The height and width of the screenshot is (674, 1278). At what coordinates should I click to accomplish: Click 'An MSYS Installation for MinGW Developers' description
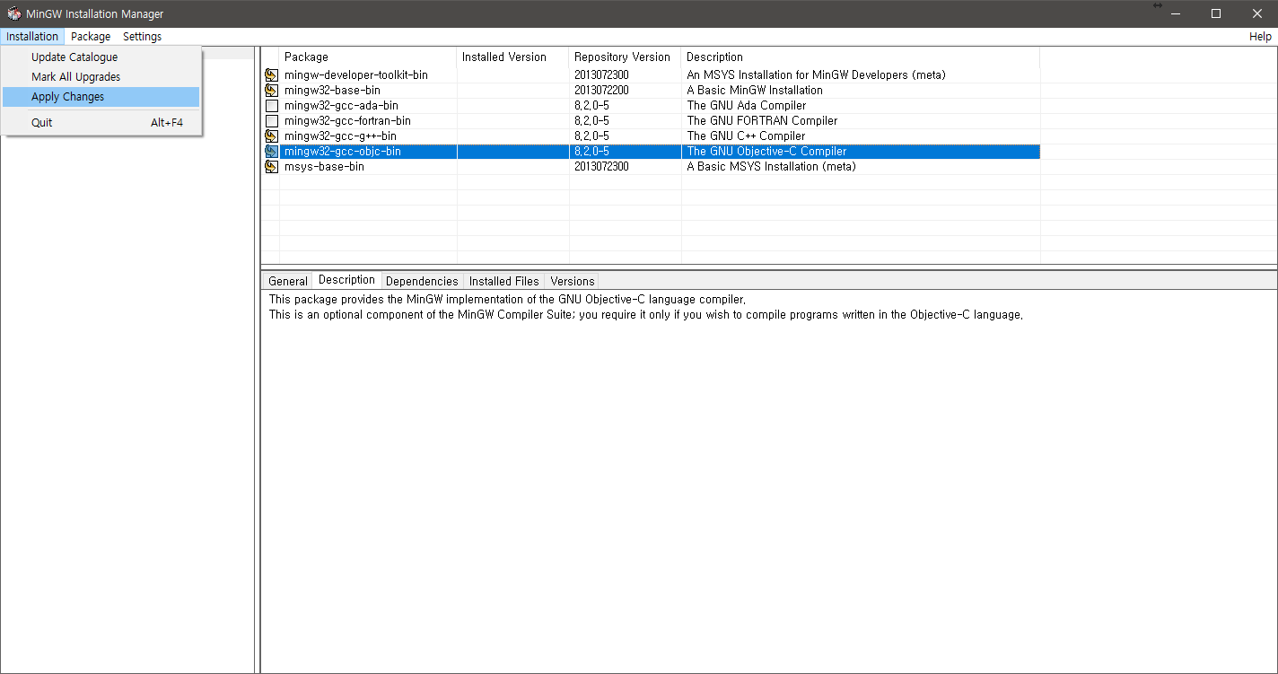click(x=816, y=75)
